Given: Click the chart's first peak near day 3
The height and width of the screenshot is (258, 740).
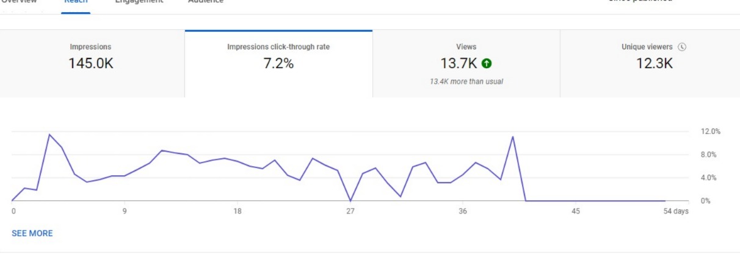Looking at the screenshot, I should coord(49,134).
